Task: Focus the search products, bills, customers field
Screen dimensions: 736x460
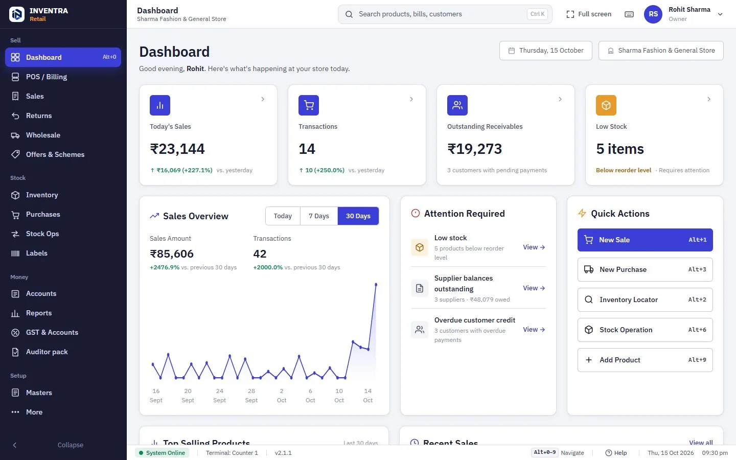Action: [445, 14]
